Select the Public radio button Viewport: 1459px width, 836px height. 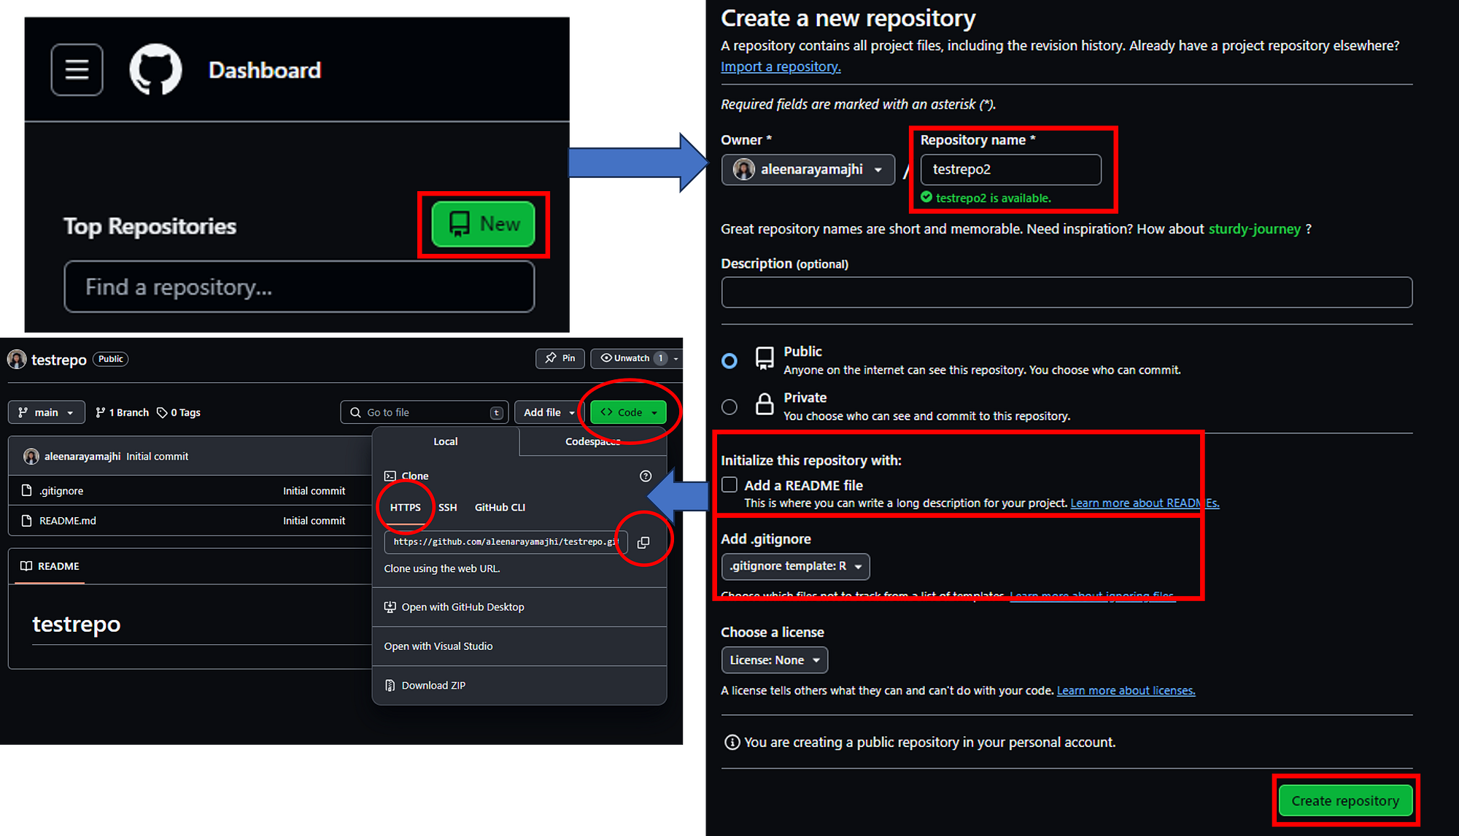tap(729, 361)
